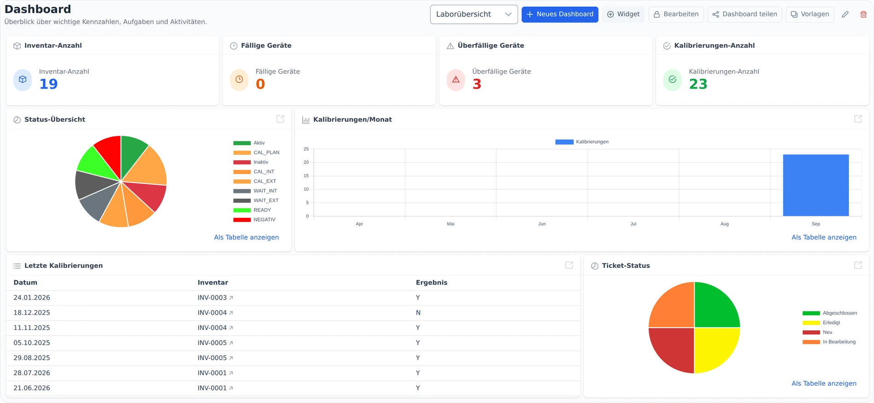This screenshot has width=874, height=403.
Task: Select the date cell 24.01.2026
Action: point(32,298)
